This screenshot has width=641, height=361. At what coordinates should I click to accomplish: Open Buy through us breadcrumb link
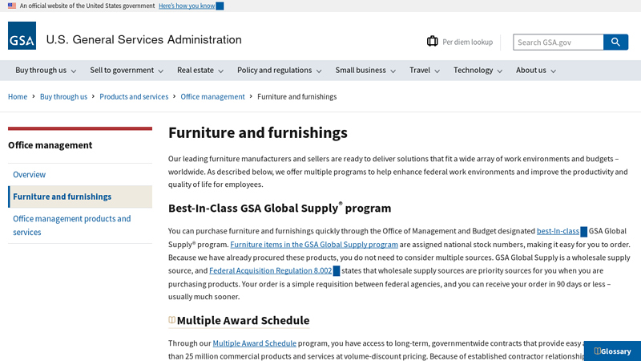click(63, 96)
